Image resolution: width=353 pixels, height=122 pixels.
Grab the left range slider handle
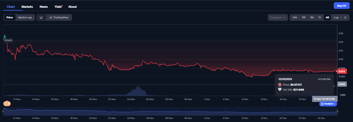[x=3, y=111]
